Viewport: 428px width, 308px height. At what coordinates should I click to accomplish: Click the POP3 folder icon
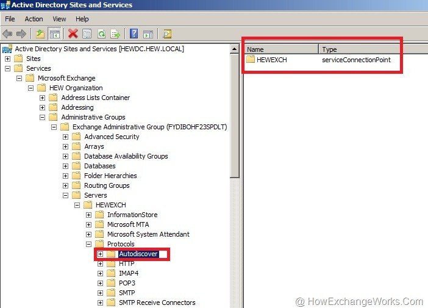coord(111,283)
